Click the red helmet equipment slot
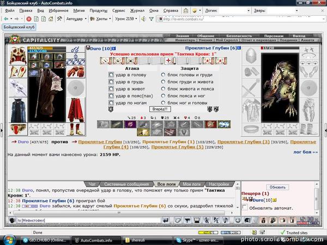Viewport: 327px width, 245px height. pyautogui.click(x=18, y=56)
